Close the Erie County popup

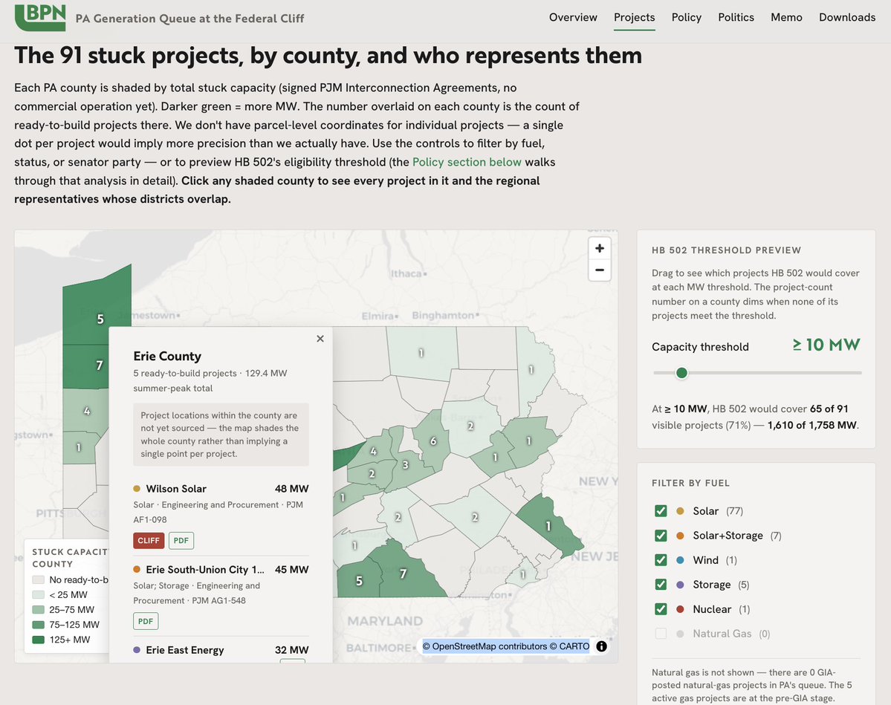pos(320,339)
